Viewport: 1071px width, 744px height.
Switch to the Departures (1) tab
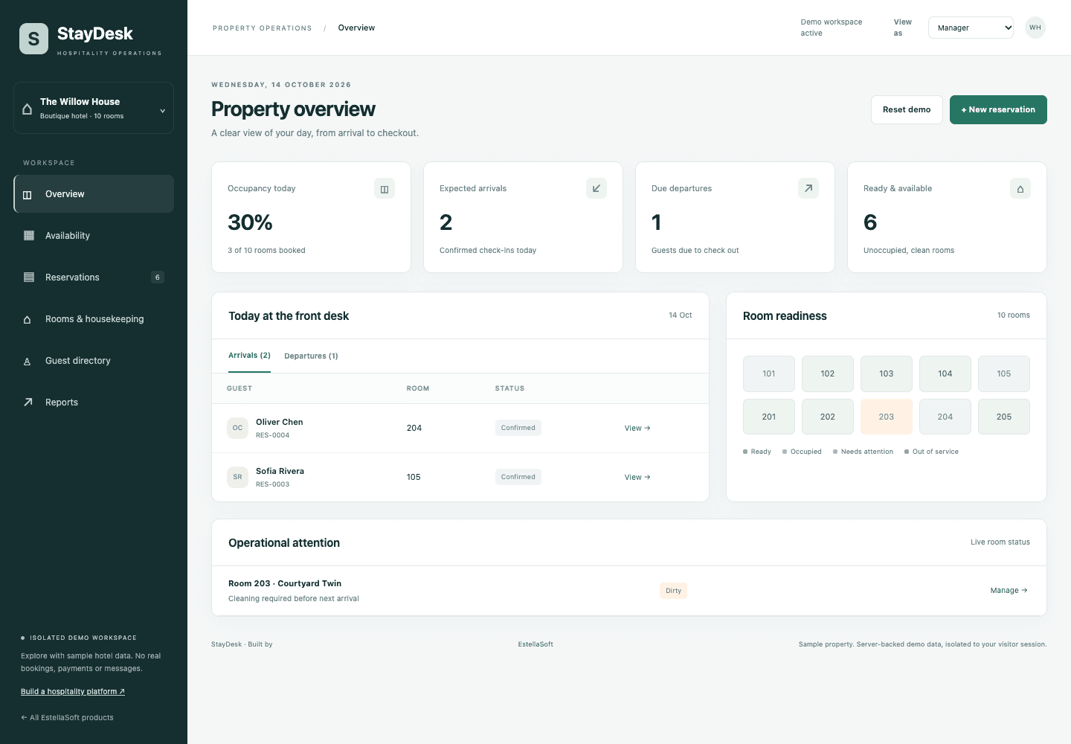[x=311, y=356]
